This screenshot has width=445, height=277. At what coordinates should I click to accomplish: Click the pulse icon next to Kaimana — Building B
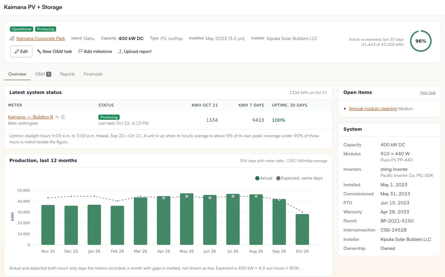point(57,117)
